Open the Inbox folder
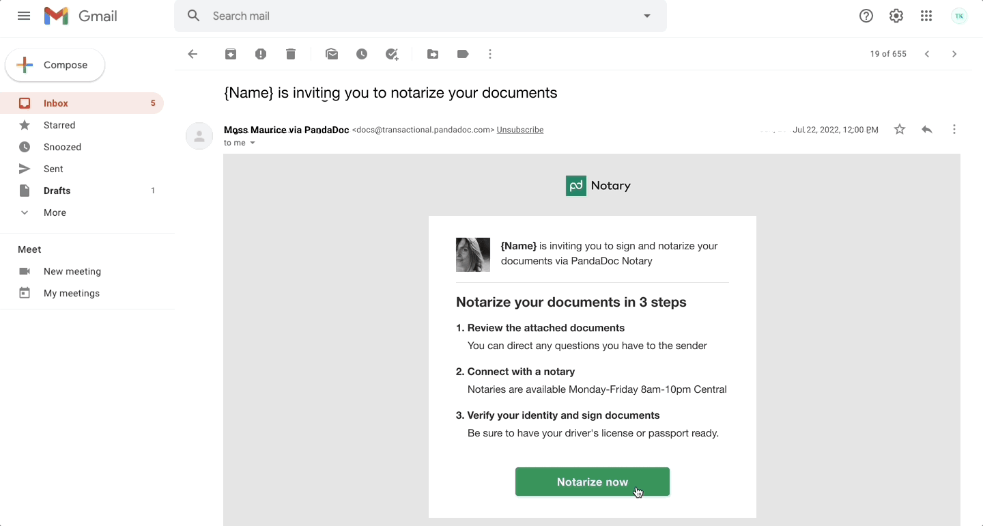The image size is (983, 526). coord(56,103)
